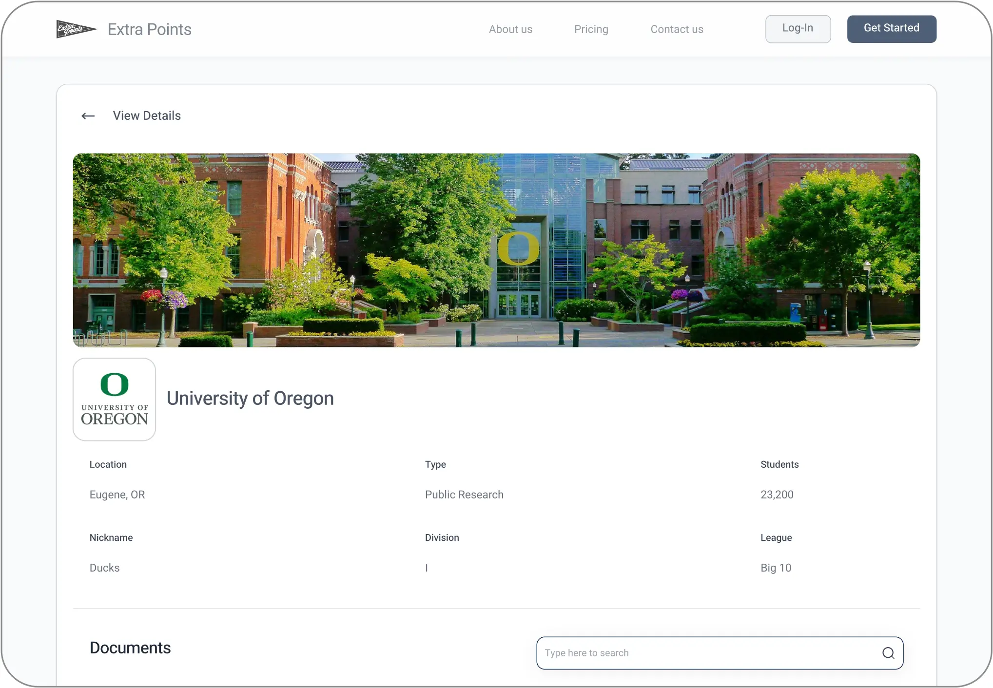Click the Get Started button
993x688 pixels.
[x=892, y=29]
